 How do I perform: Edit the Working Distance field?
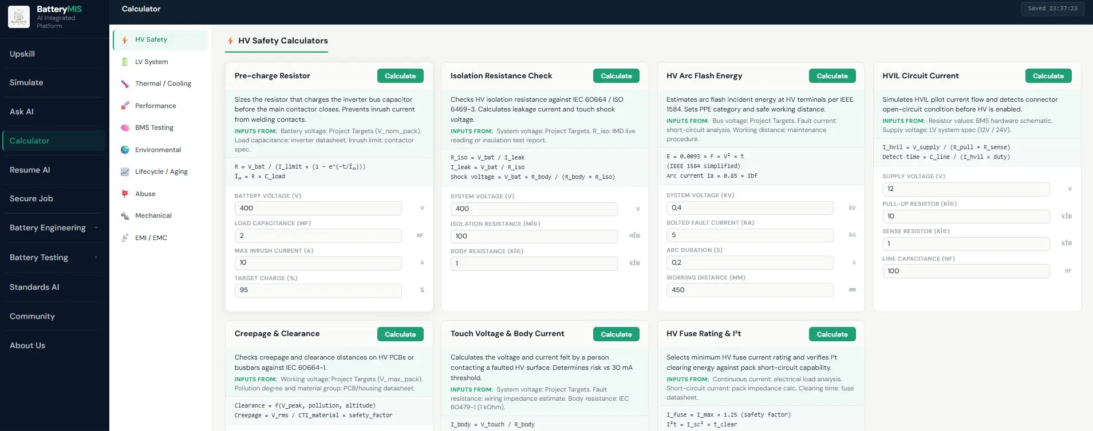pyautogui.click(x=749, y=290)
